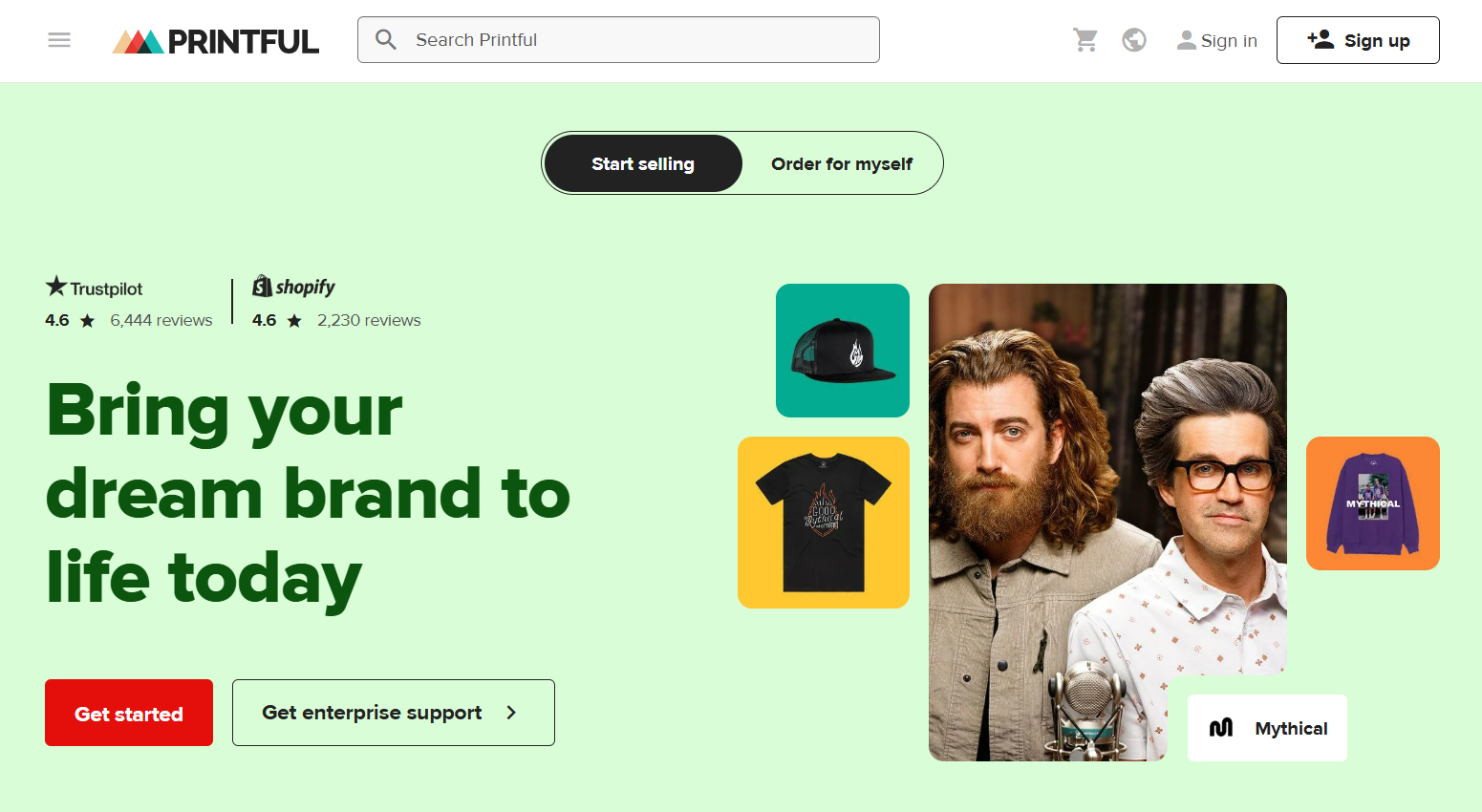Click the black trucker hat product image
The image size is (1482, 812).
click(x=842, y=350)
